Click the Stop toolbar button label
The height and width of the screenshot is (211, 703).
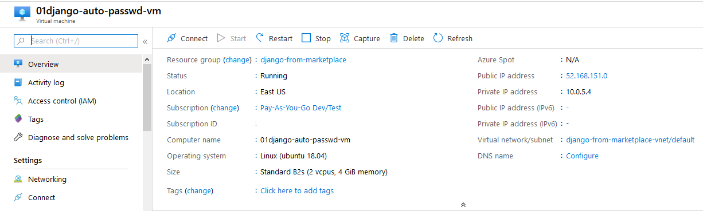tap(323, 38)
